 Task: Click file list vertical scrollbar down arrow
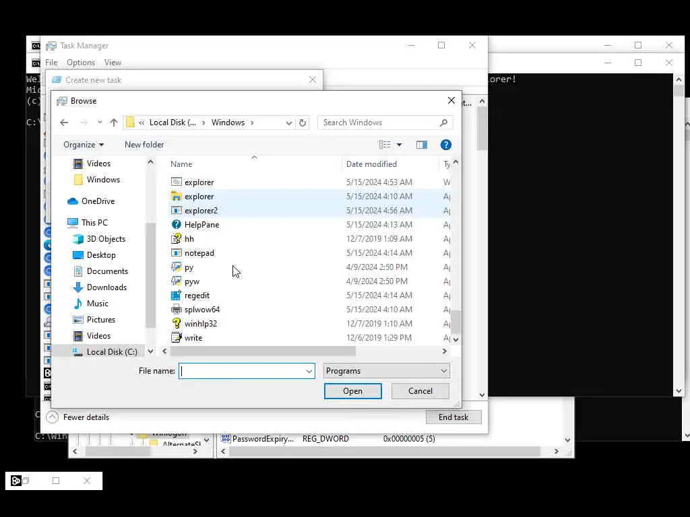456,339
